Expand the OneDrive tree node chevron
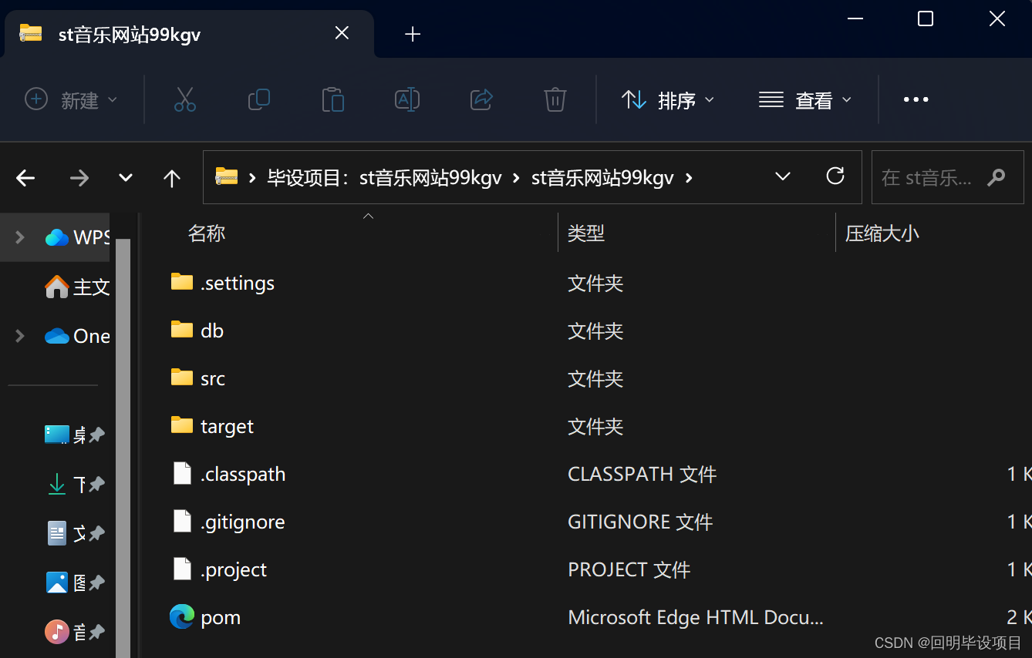1032x658 pixels. tap(20, 336)
